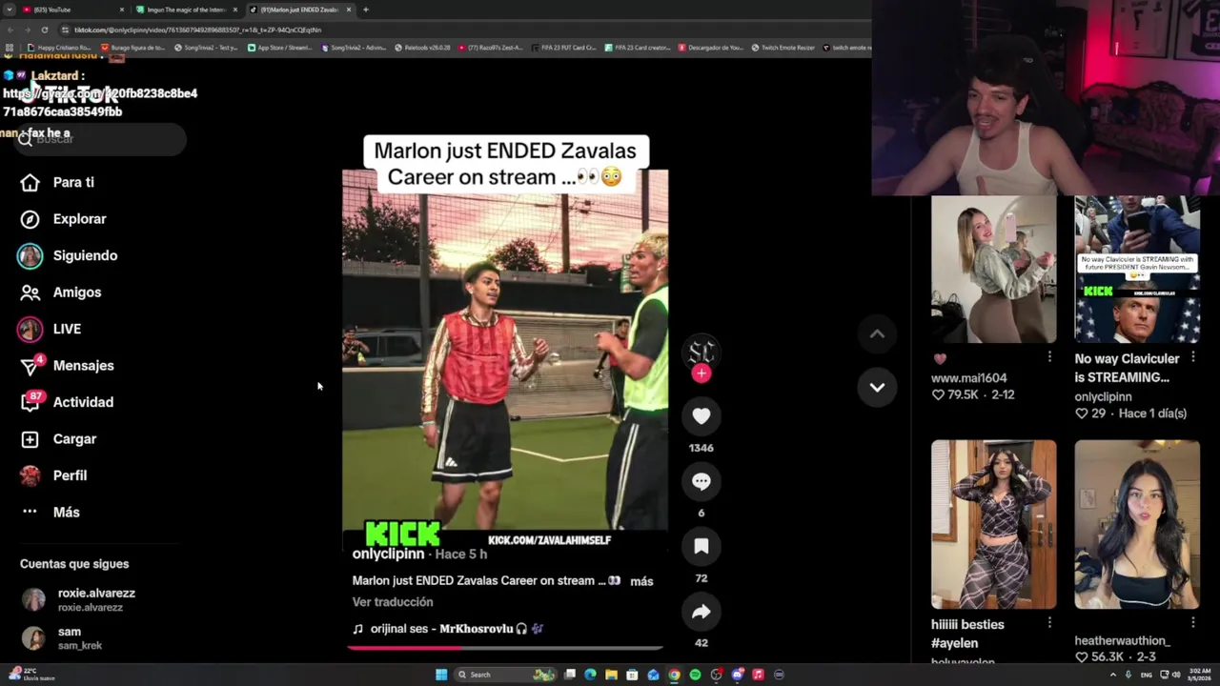Open sam followed account
The height and width of the screenshot is (686, 1220).
62,638
